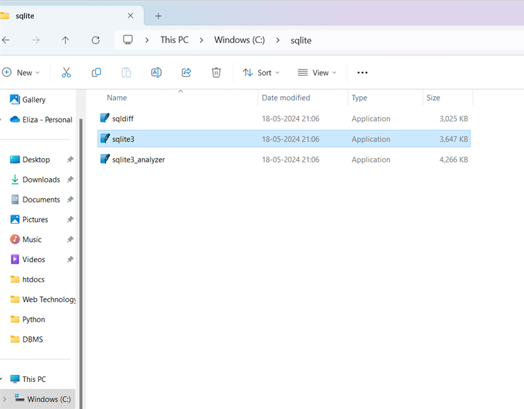
Task: Go back with the left arrow
Action: (6, 40)
